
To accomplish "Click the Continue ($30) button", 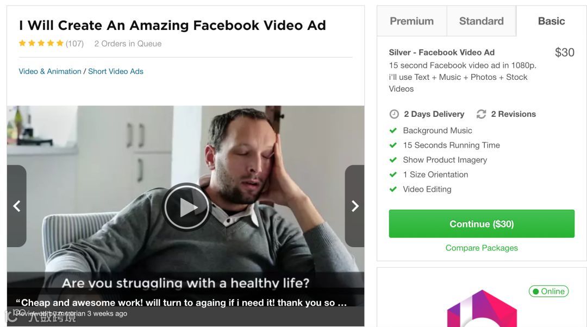I will (482, 224).
